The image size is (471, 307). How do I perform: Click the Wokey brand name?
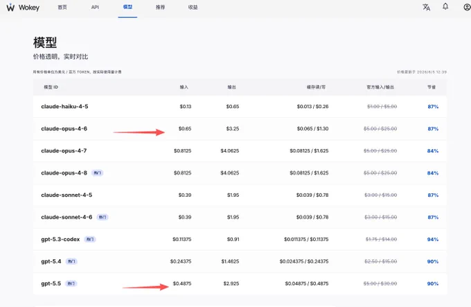pyautogui.click(x=29, y=8)
